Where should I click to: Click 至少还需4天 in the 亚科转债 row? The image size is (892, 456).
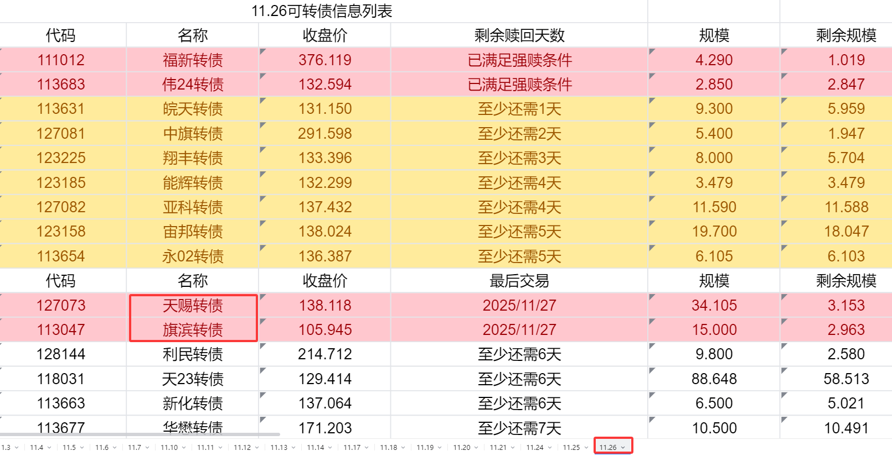click(519, 207)
